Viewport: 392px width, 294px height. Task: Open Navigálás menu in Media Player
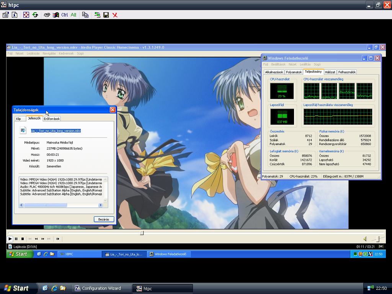(x=49, y=54)
